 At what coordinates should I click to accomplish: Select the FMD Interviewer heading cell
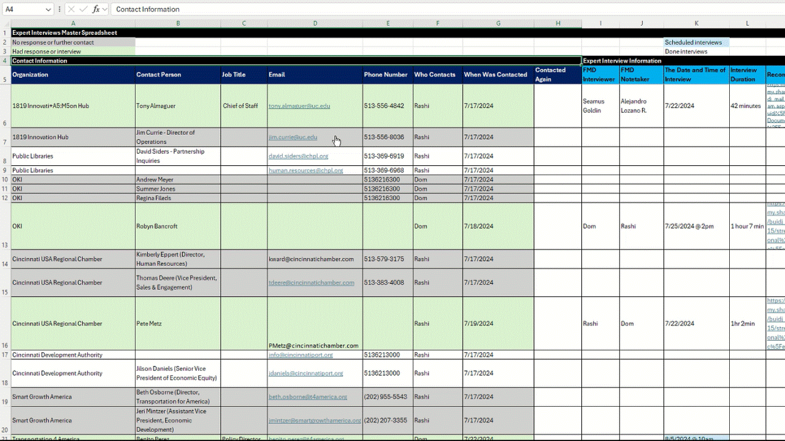[x=600, y=75]
